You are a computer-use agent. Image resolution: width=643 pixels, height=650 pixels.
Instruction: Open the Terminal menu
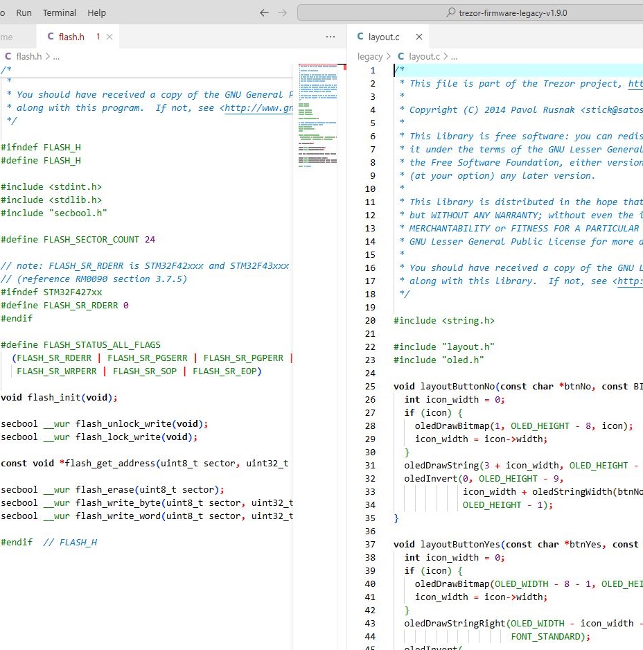point(60,12)
